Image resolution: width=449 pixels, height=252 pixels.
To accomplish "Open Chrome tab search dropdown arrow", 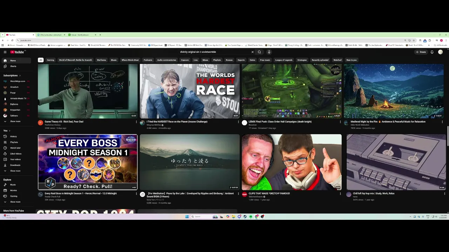I will [3, 35].
